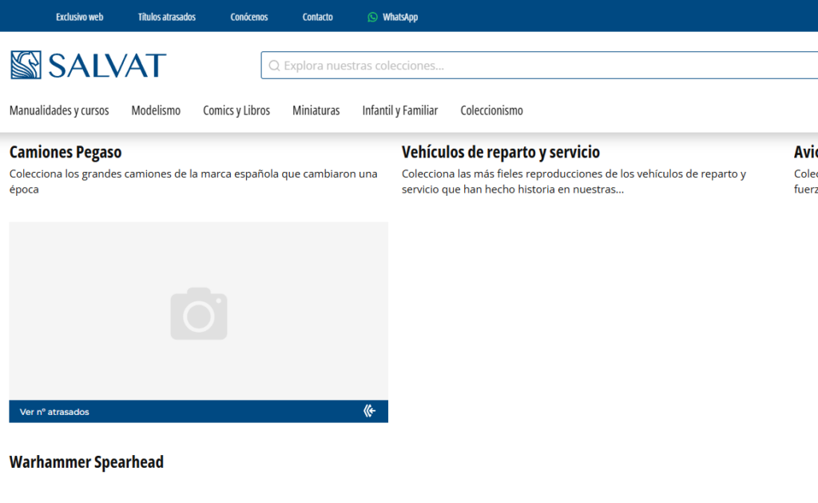Open Títulos atrasados page
818x503 pixels.
point(166,17)
